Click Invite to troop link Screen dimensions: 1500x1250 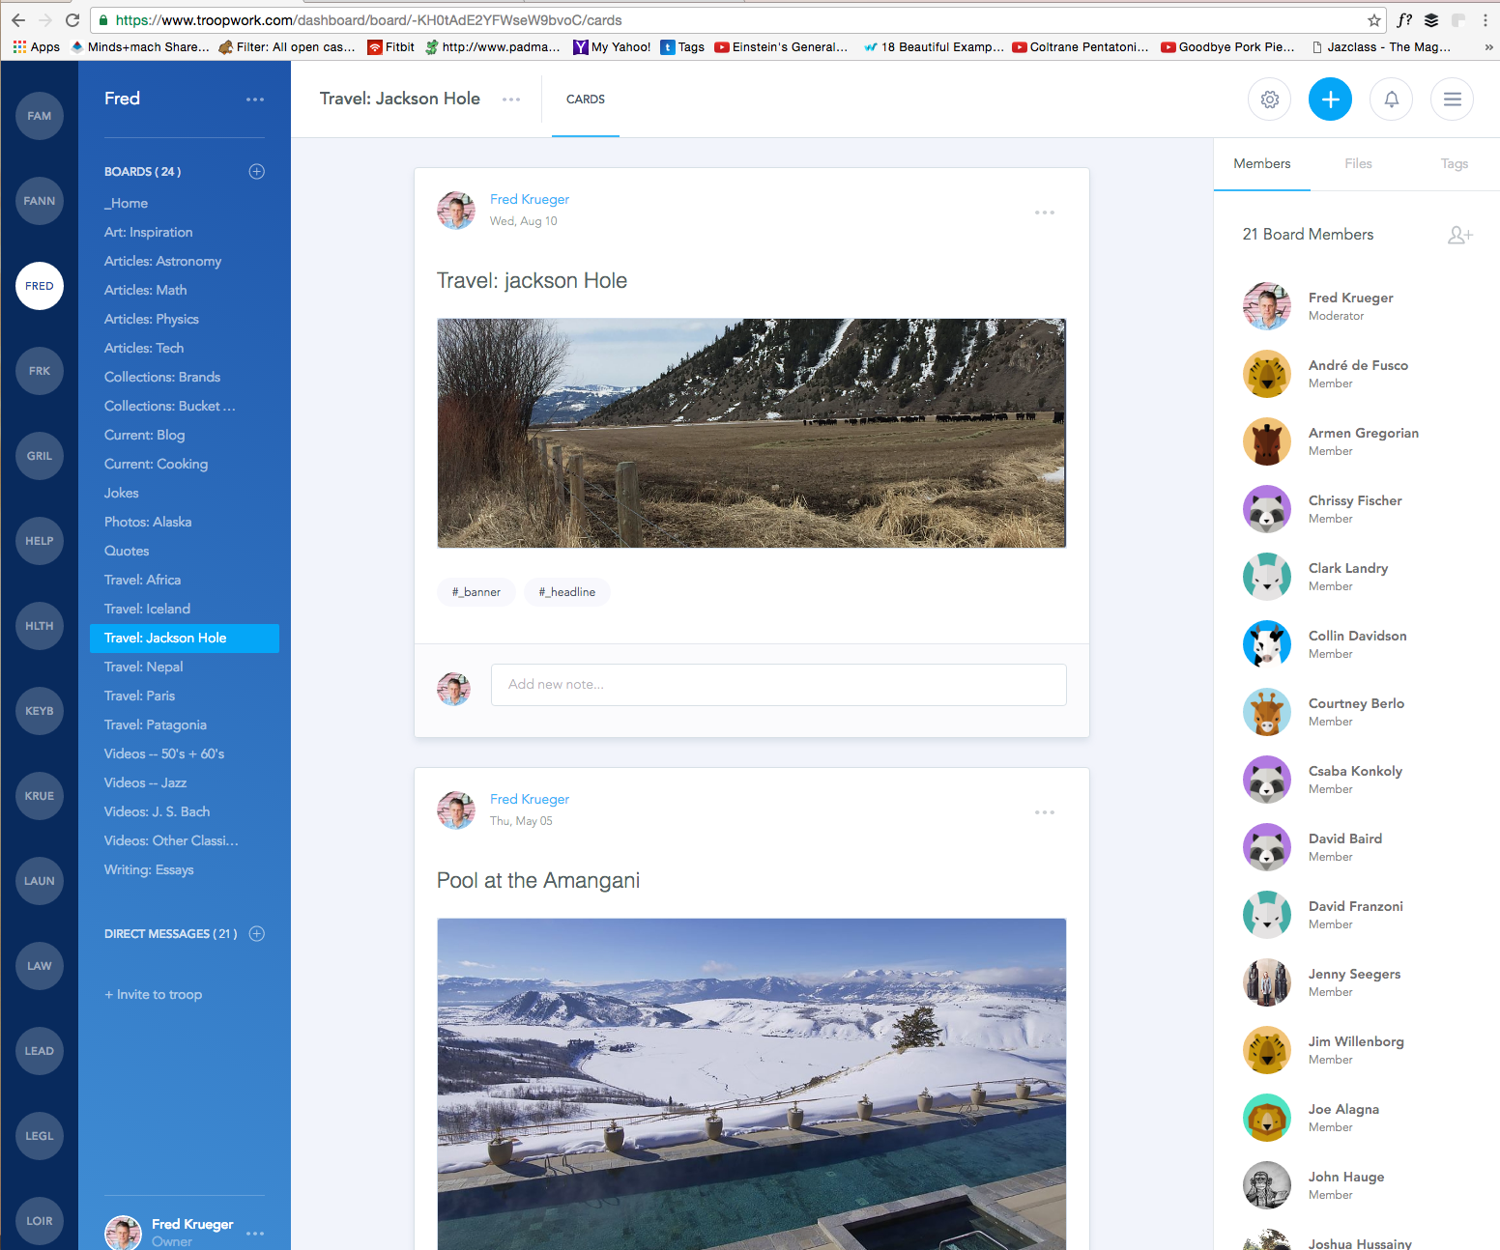pos(154,994)
